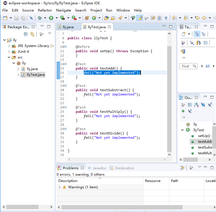Expand the JRE System Library node

coord(9,46)
